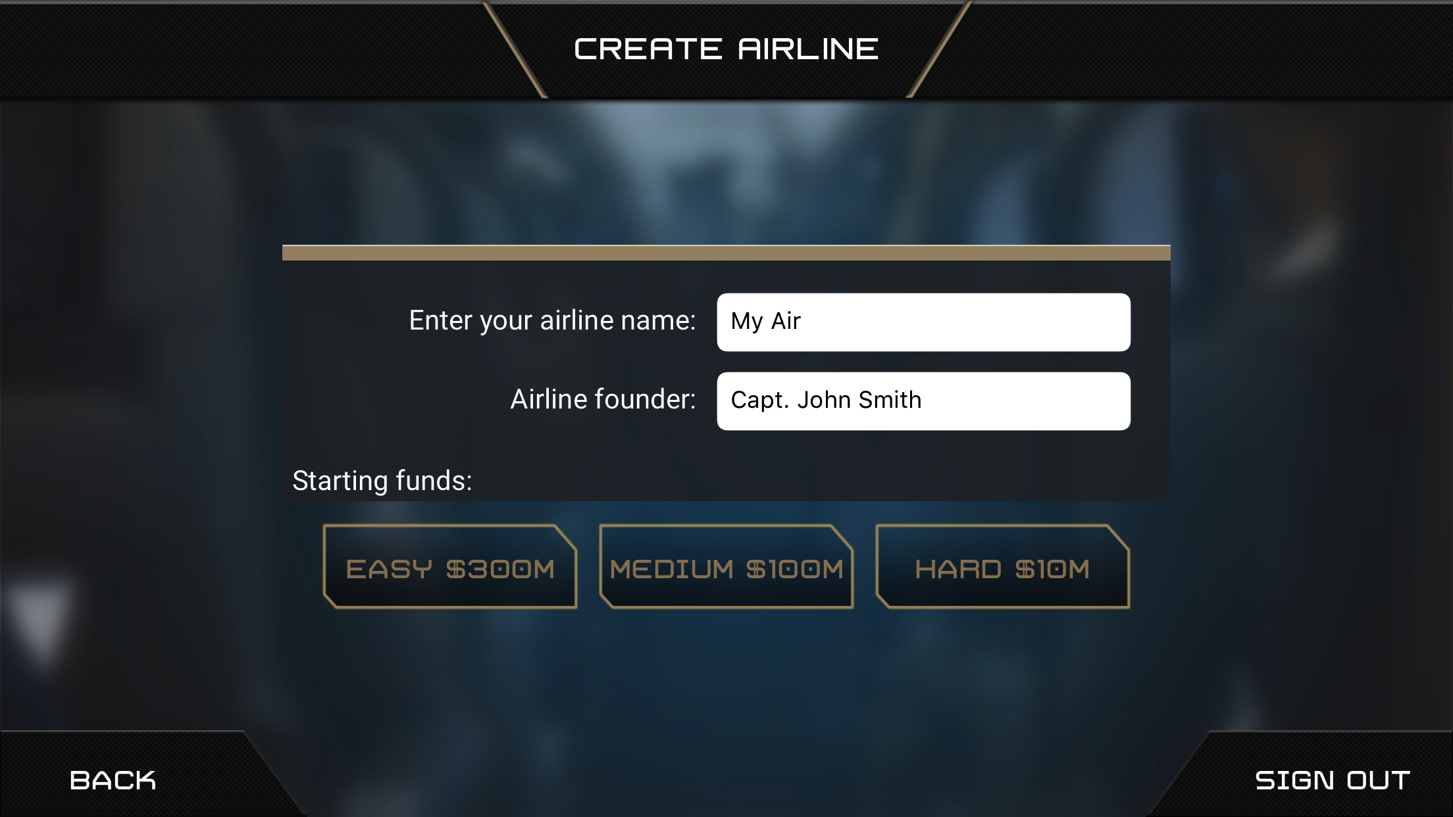This screenshot has width=1453, height=817.
Task: Choose the EASY $300M starting funds
Action: click(x=450, y=566)
